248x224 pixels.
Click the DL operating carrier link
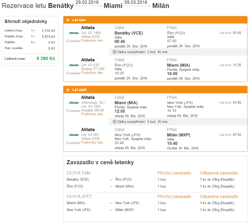point(102,103)
